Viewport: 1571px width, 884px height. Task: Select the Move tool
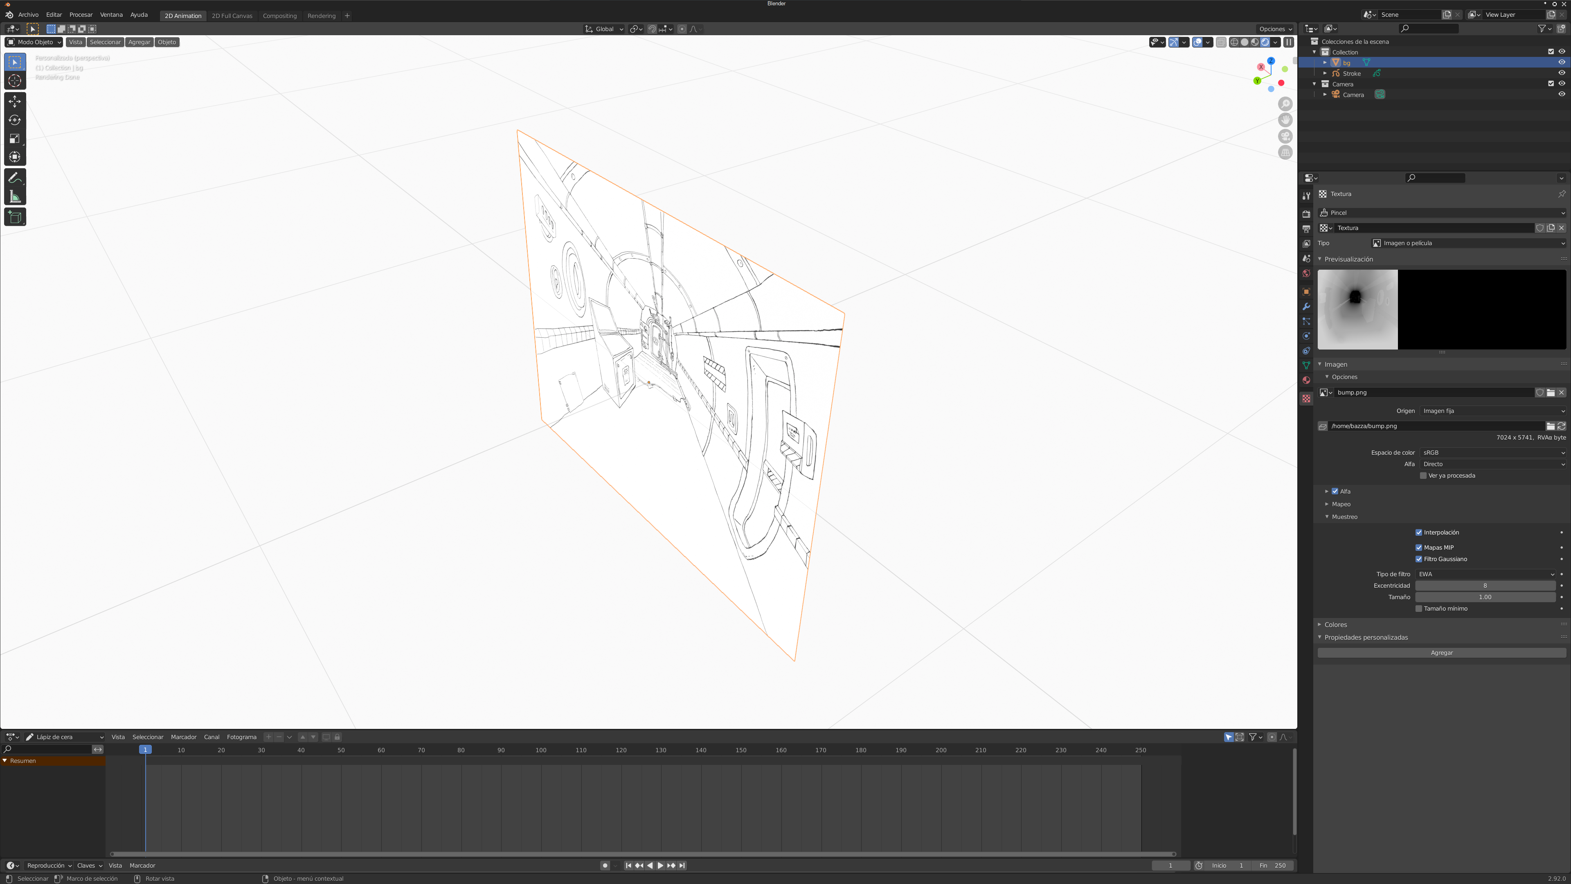[15, 102]
